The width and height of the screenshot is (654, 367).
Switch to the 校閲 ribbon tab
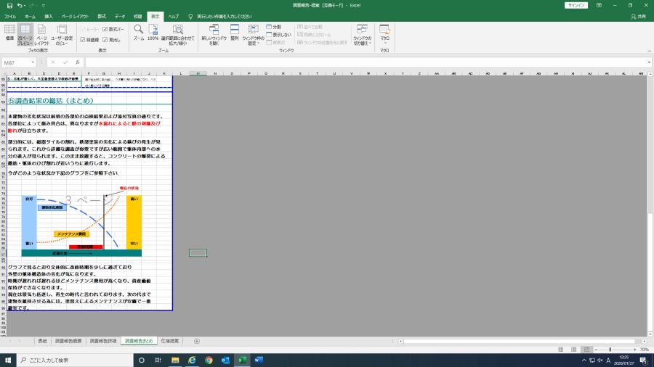tap(137, 17)
